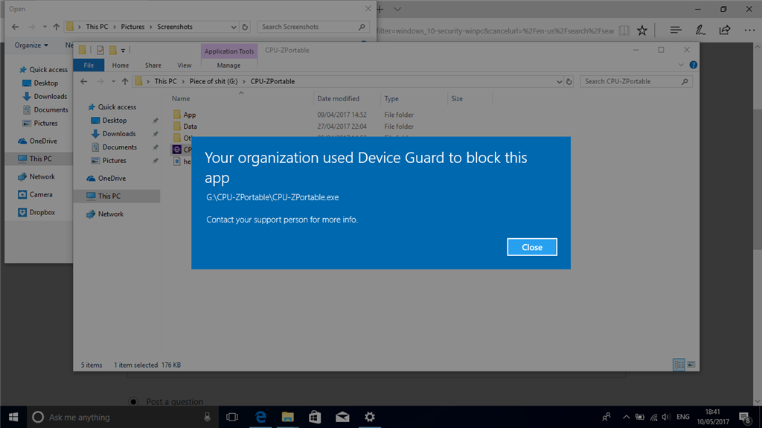Select the Post a question radio button
This screenshot has width=762, height=428.
133,402
